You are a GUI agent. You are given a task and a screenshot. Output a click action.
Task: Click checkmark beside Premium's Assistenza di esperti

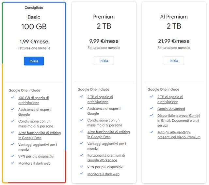pyautogui.click(x=81, y=109)
